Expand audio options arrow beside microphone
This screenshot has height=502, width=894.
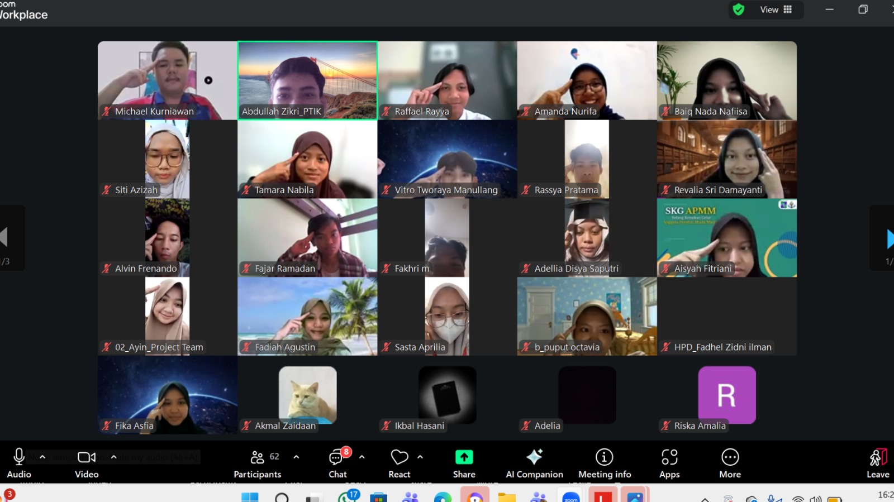pyautogui.click(x=42, y=457)
